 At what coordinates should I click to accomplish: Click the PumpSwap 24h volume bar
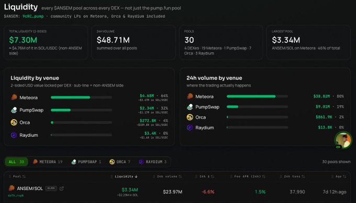click(x=257, y=107)
